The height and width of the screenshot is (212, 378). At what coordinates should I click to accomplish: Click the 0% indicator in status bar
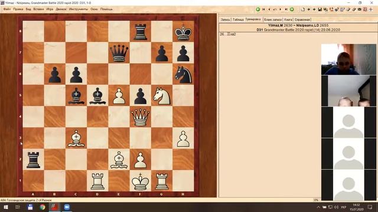316,200
